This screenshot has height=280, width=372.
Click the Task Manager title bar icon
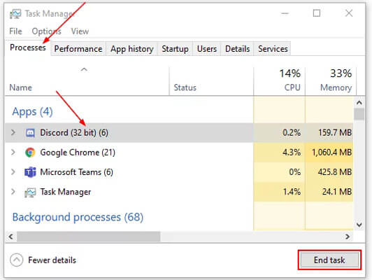15,14
